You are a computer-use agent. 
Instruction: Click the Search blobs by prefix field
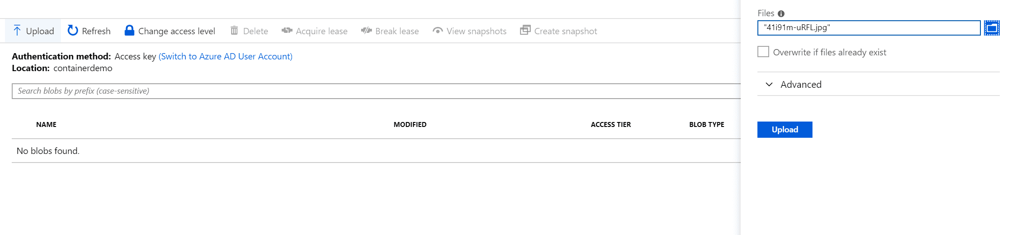376,91
